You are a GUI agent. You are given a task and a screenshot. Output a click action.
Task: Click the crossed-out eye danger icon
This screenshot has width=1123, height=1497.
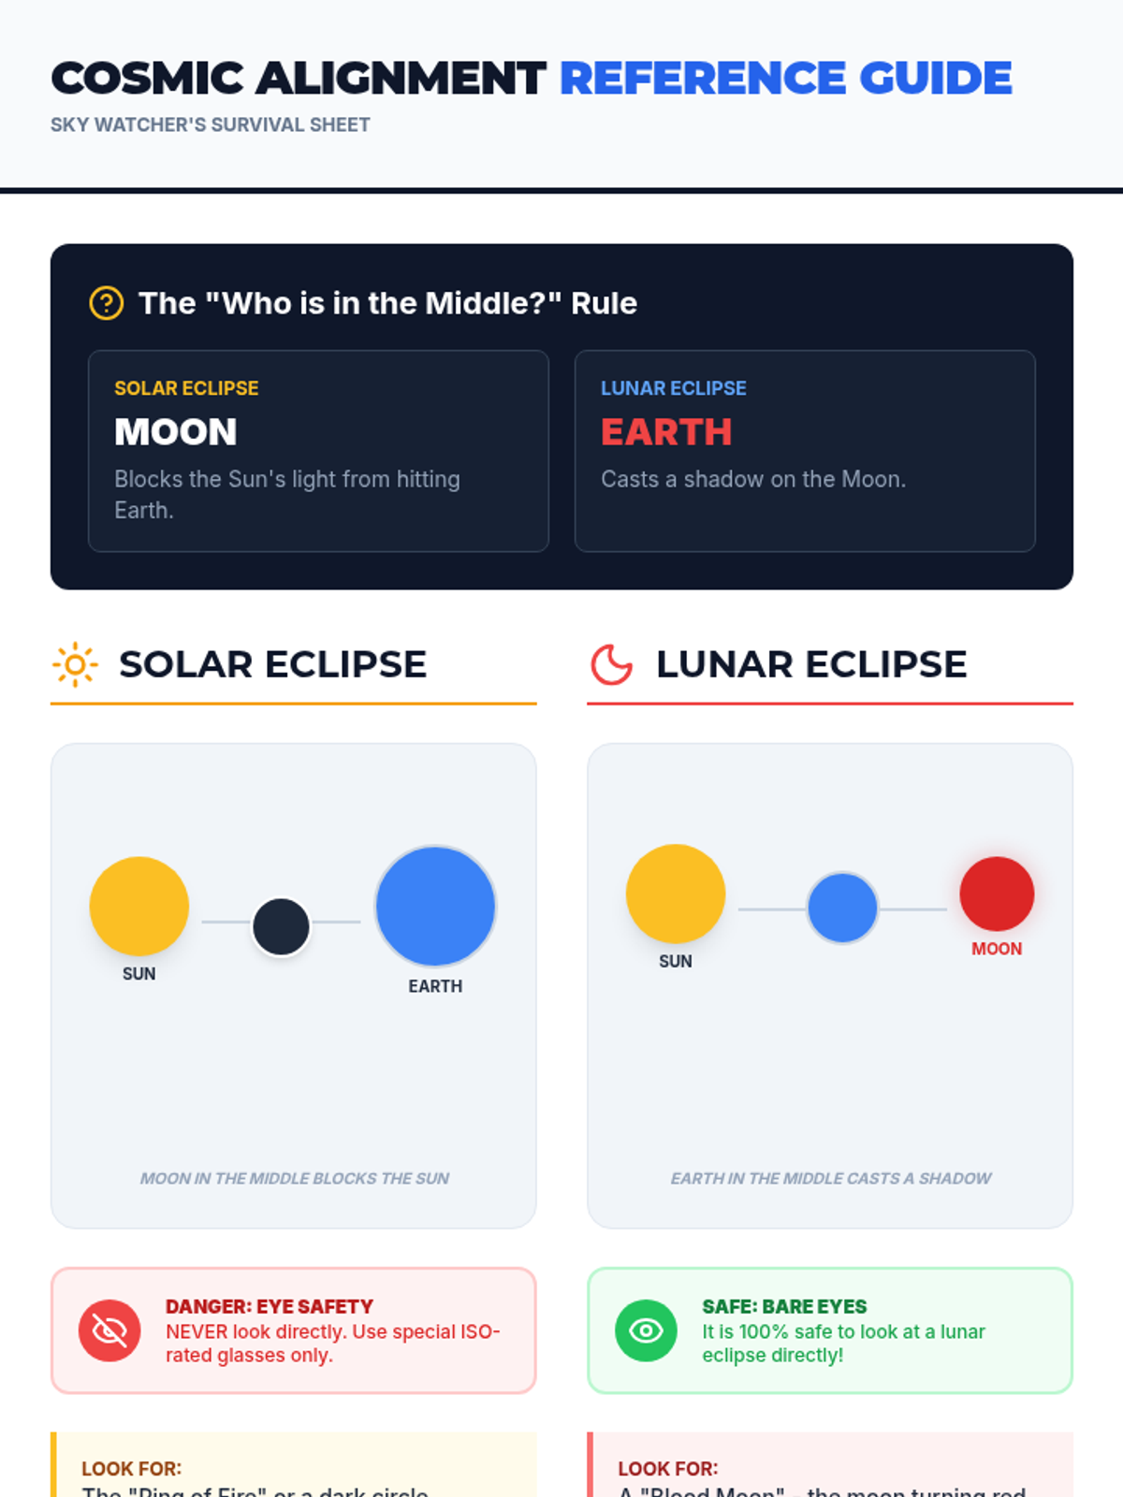[109, 1330]
